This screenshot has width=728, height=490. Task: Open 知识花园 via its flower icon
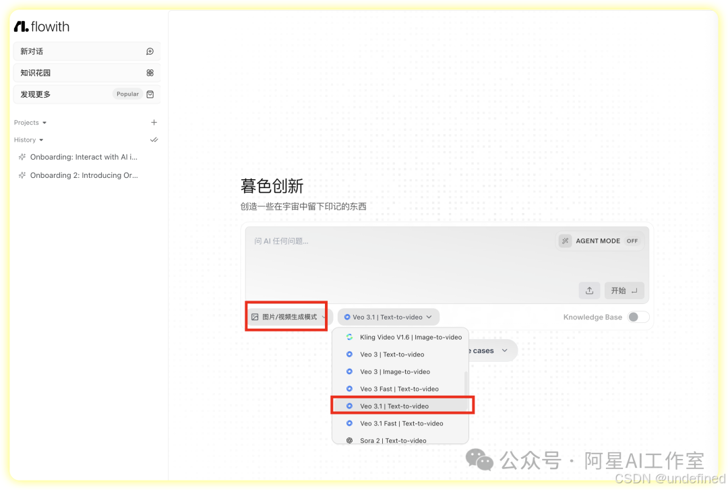(150, 73)
